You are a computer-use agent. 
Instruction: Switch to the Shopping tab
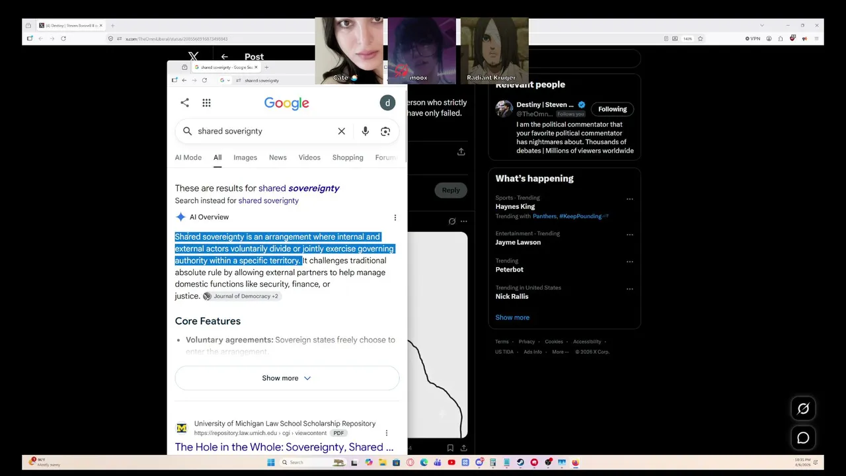pyautogui.click(x=348, y=157)
